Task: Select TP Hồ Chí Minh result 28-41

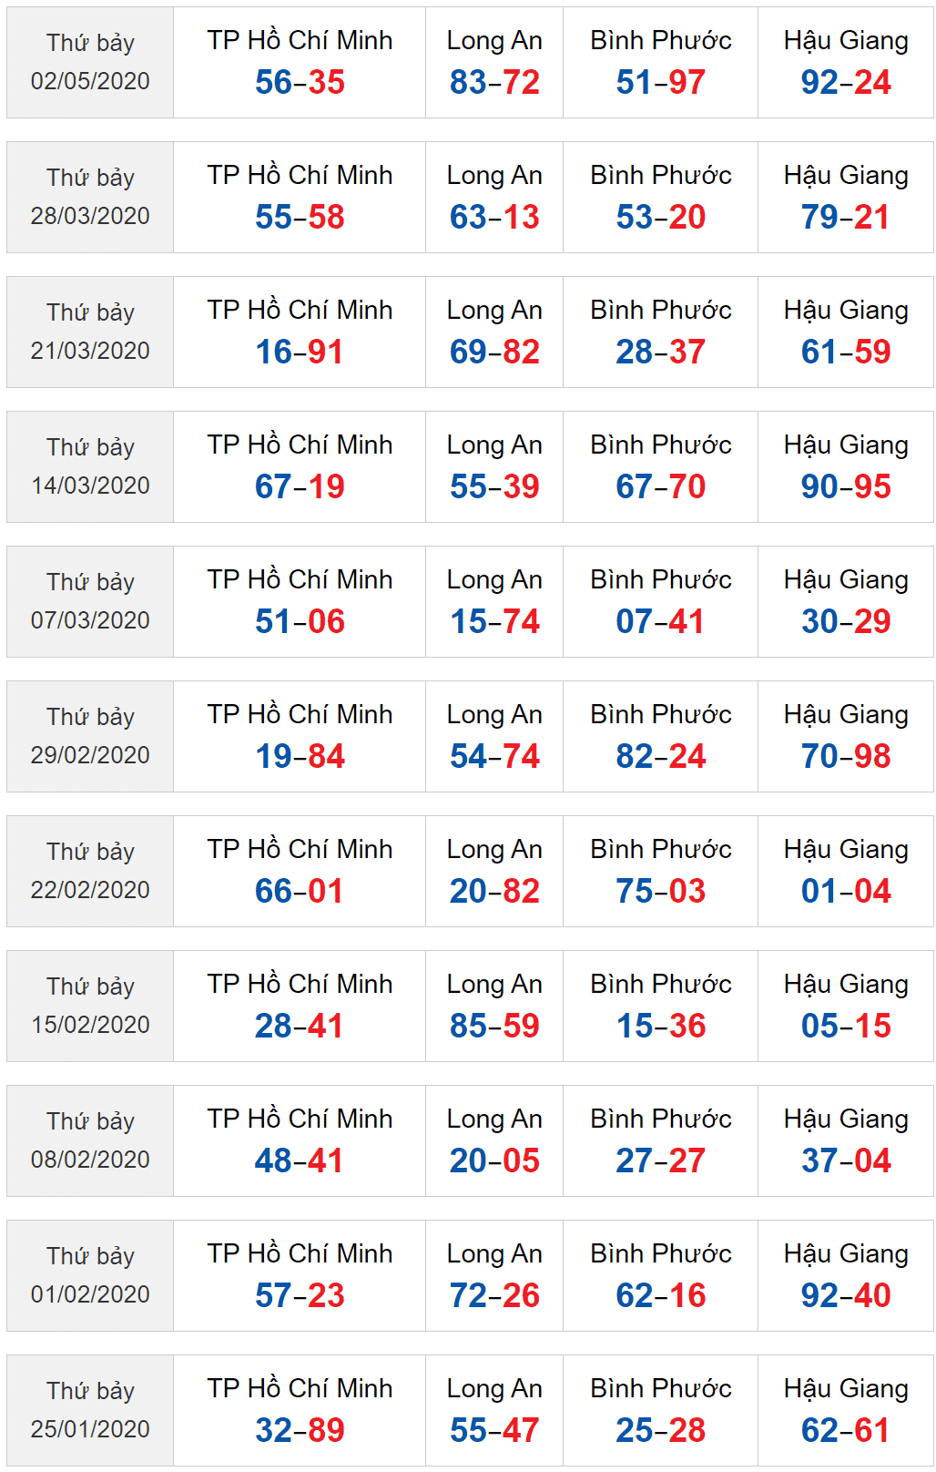Action: pyautogui.click(x=300, y=1027)
